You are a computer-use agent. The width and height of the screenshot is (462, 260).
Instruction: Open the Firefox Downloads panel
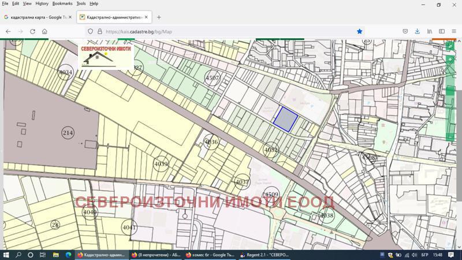(x=417, y=31)
